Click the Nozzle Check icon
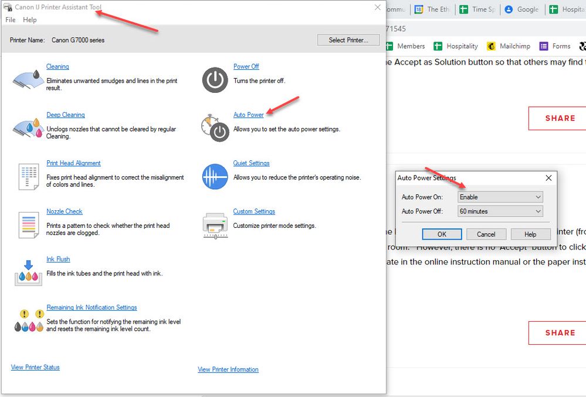Viewport: 586px width, 397px height. click(28, 224)
